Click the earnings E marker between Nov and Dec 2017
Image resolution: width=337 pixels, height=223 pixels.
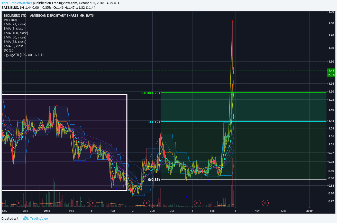coord(19,203)
